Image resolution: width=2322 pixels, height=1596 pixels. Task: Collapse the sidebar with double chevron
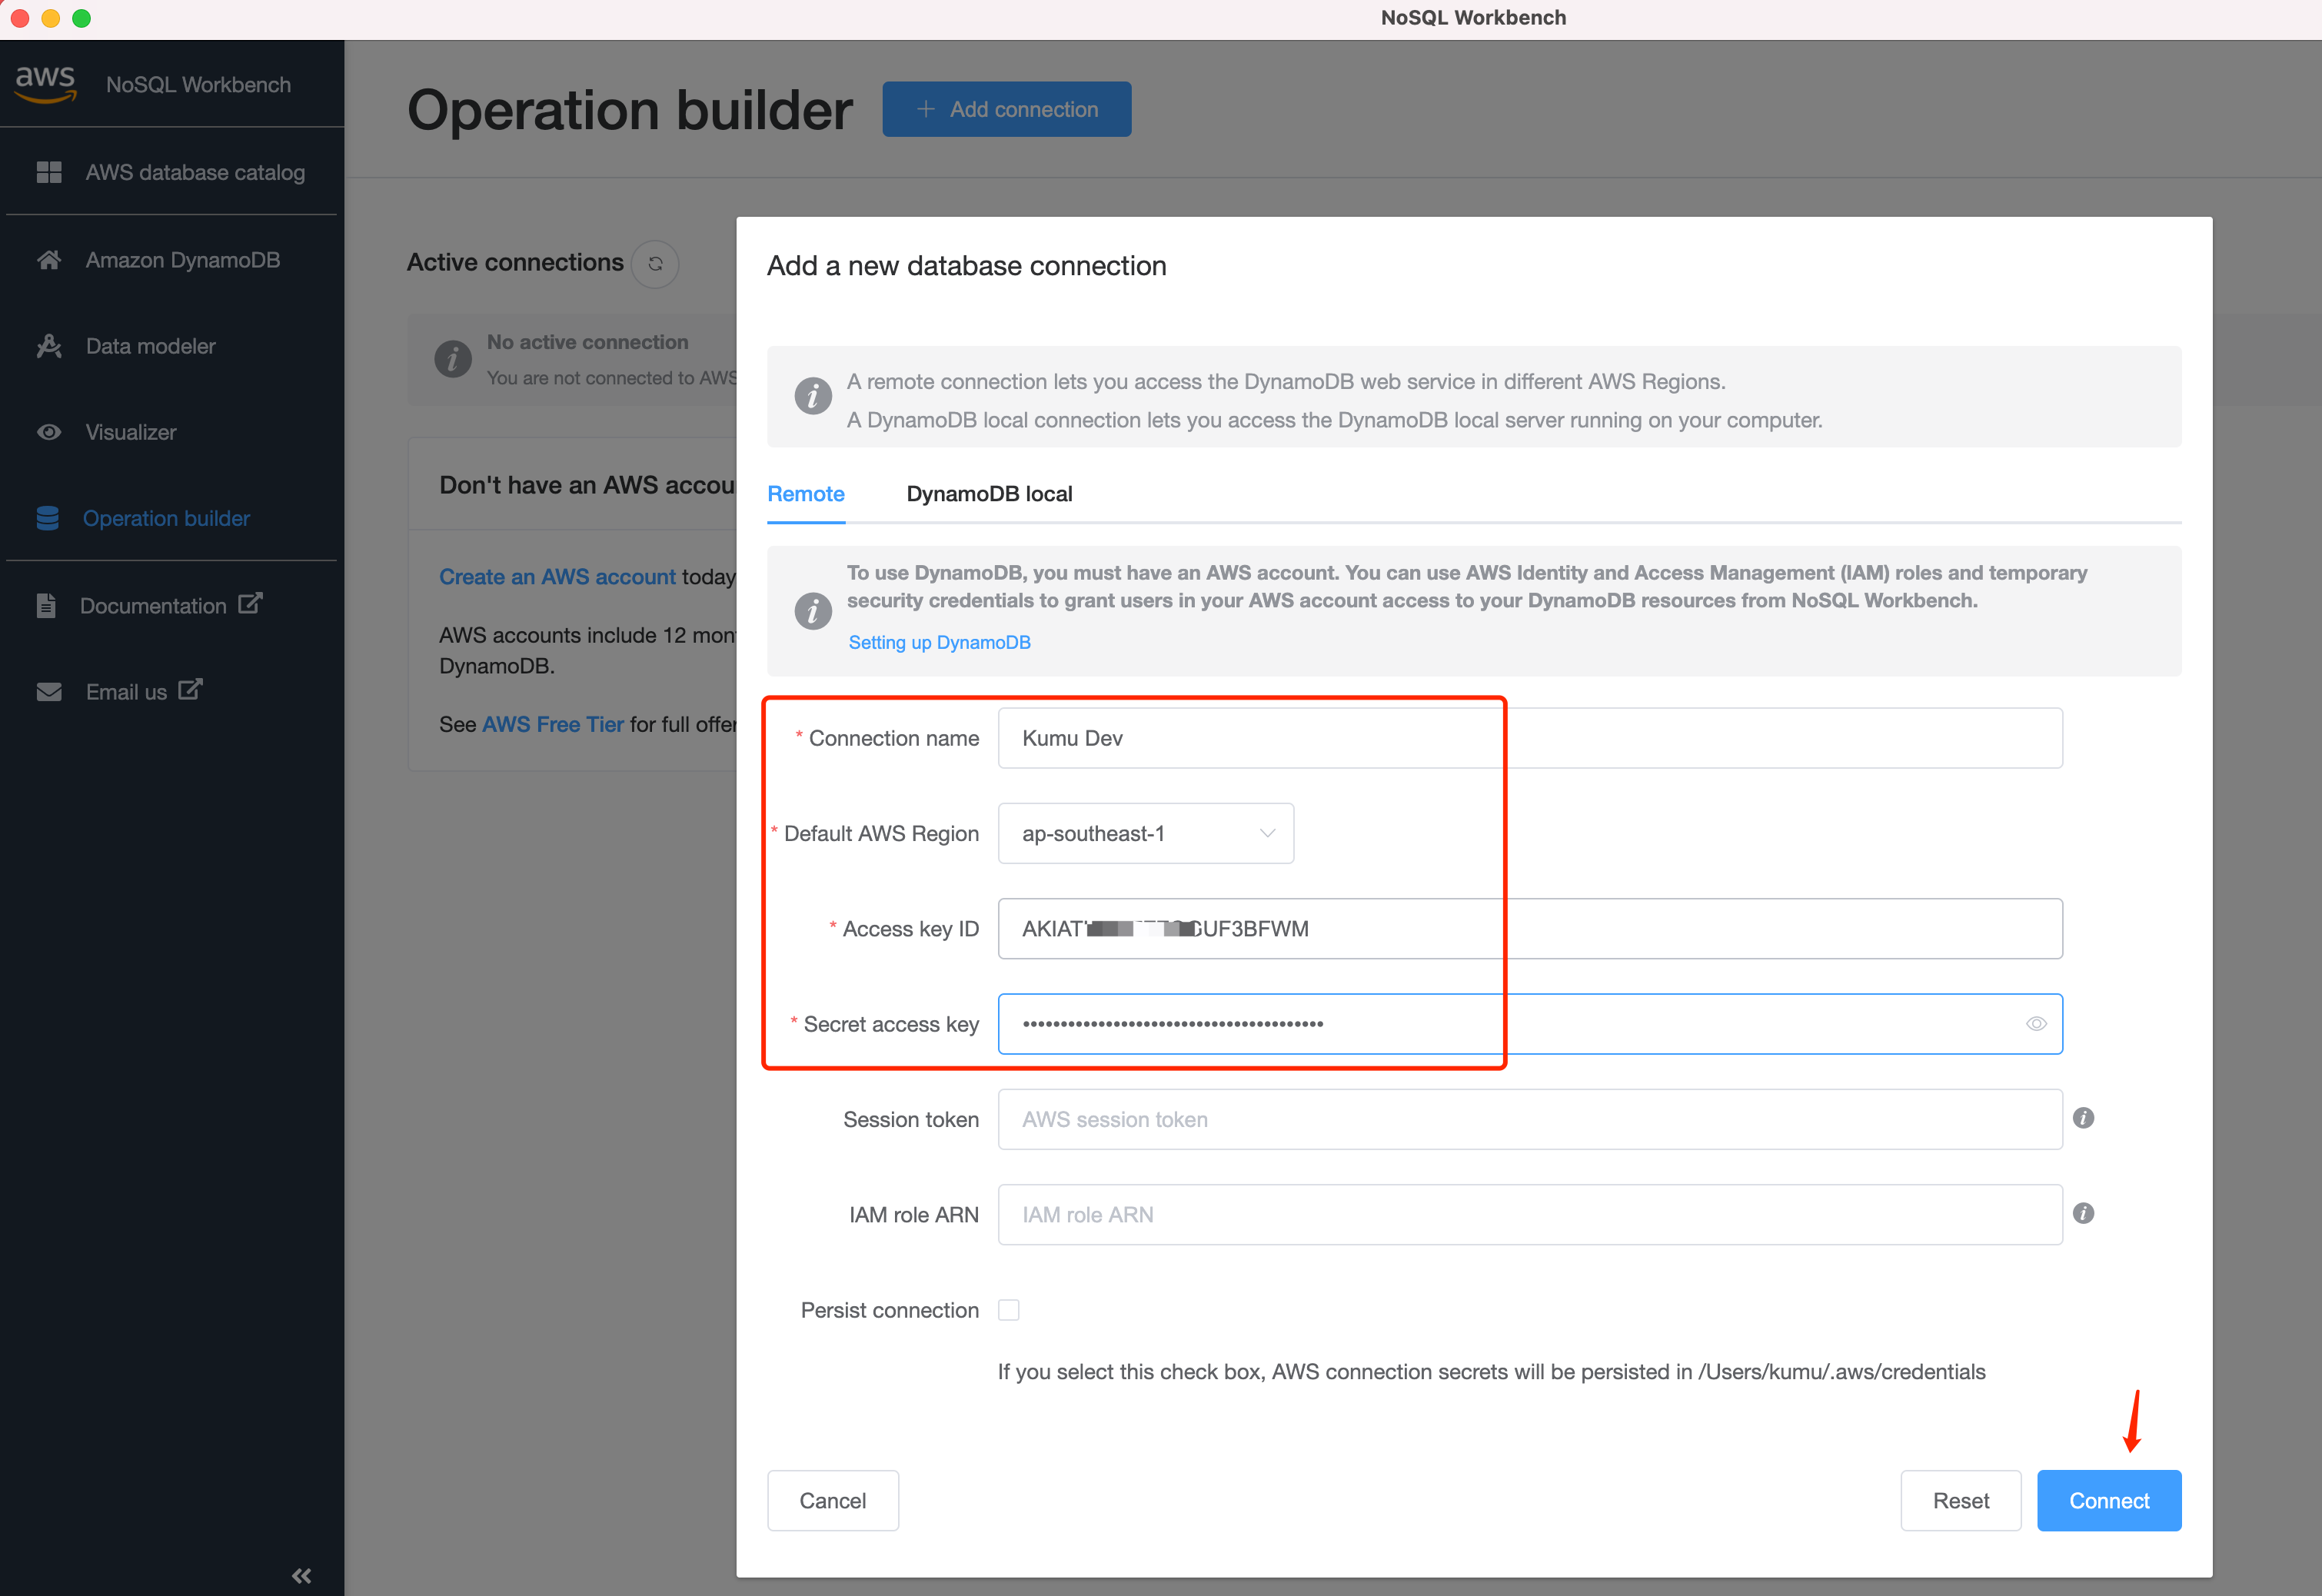(301, 1576)
